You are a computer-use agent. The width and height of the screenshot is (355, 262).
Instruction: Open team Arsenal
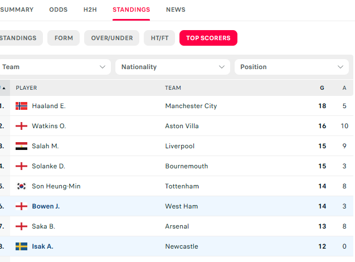(177, 226)
